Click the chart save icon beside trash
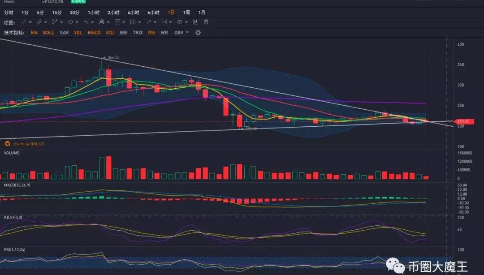The image size is (484, 275). [195, 22]
